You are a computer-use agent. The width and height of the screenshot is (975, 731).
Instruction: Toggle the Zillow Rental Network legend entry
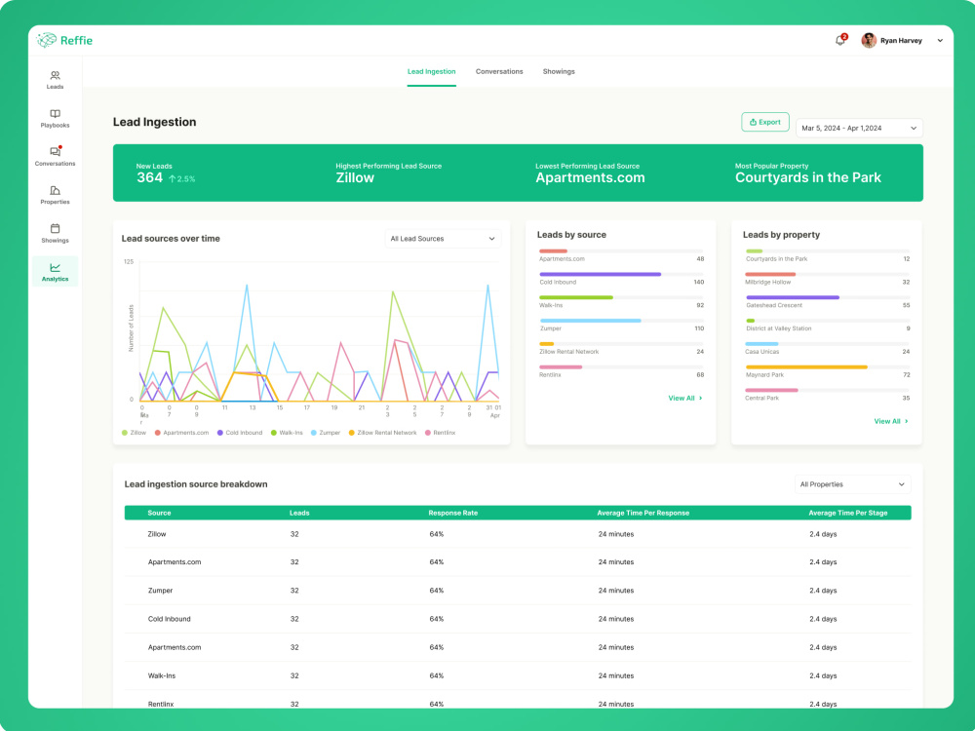[x=382, y=433]
